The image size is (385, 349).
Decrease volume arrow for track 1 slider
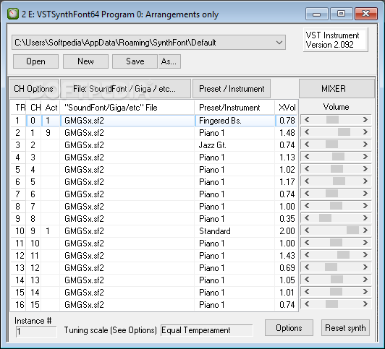[307, 120]
